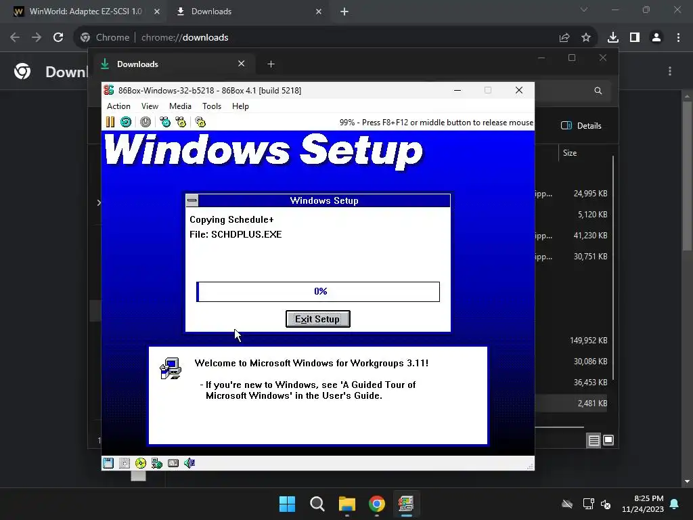Image resolution: width=693 pixels, height=520 pixels.
Task: Click the ACPI shutdown power icon
Action: click(x=146, y=122)
